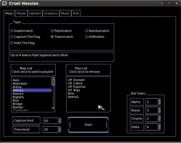The image size is (181, 143).
Task: Click the Cruel Hessian window icon
Action: point(4,3)
